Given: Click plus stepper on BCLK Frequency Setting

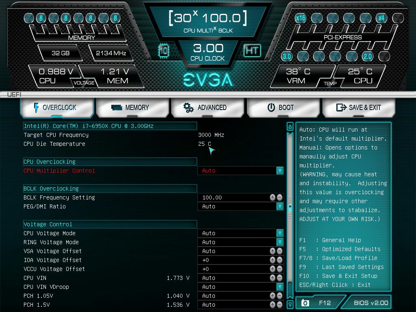Looking at the screenshot, I should [273, 197].
